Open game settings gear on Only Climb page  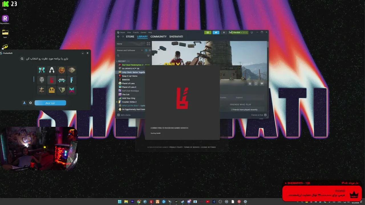[250, 83]
